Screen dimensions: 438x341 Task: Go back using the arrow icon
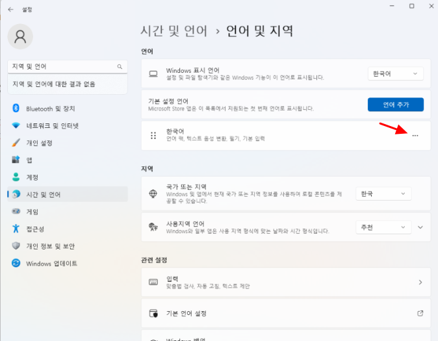click(10, 10)
